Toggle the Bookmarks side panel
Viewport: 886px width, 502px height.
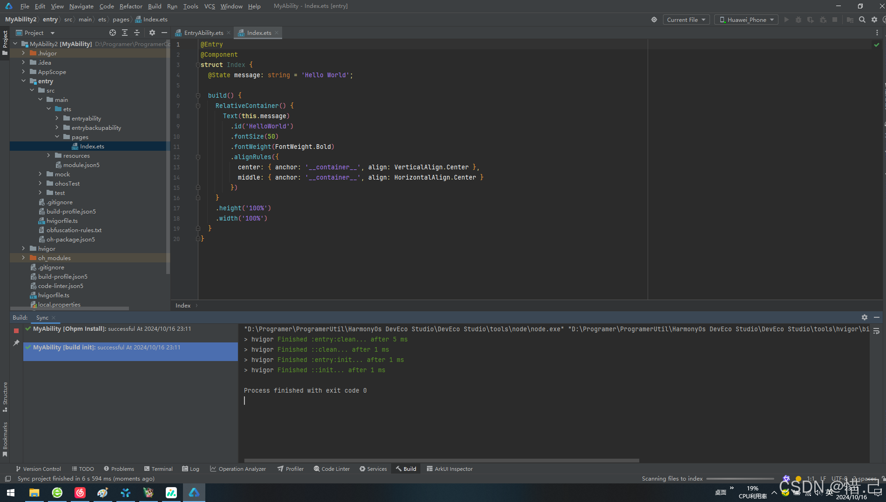tap(5, 439)
